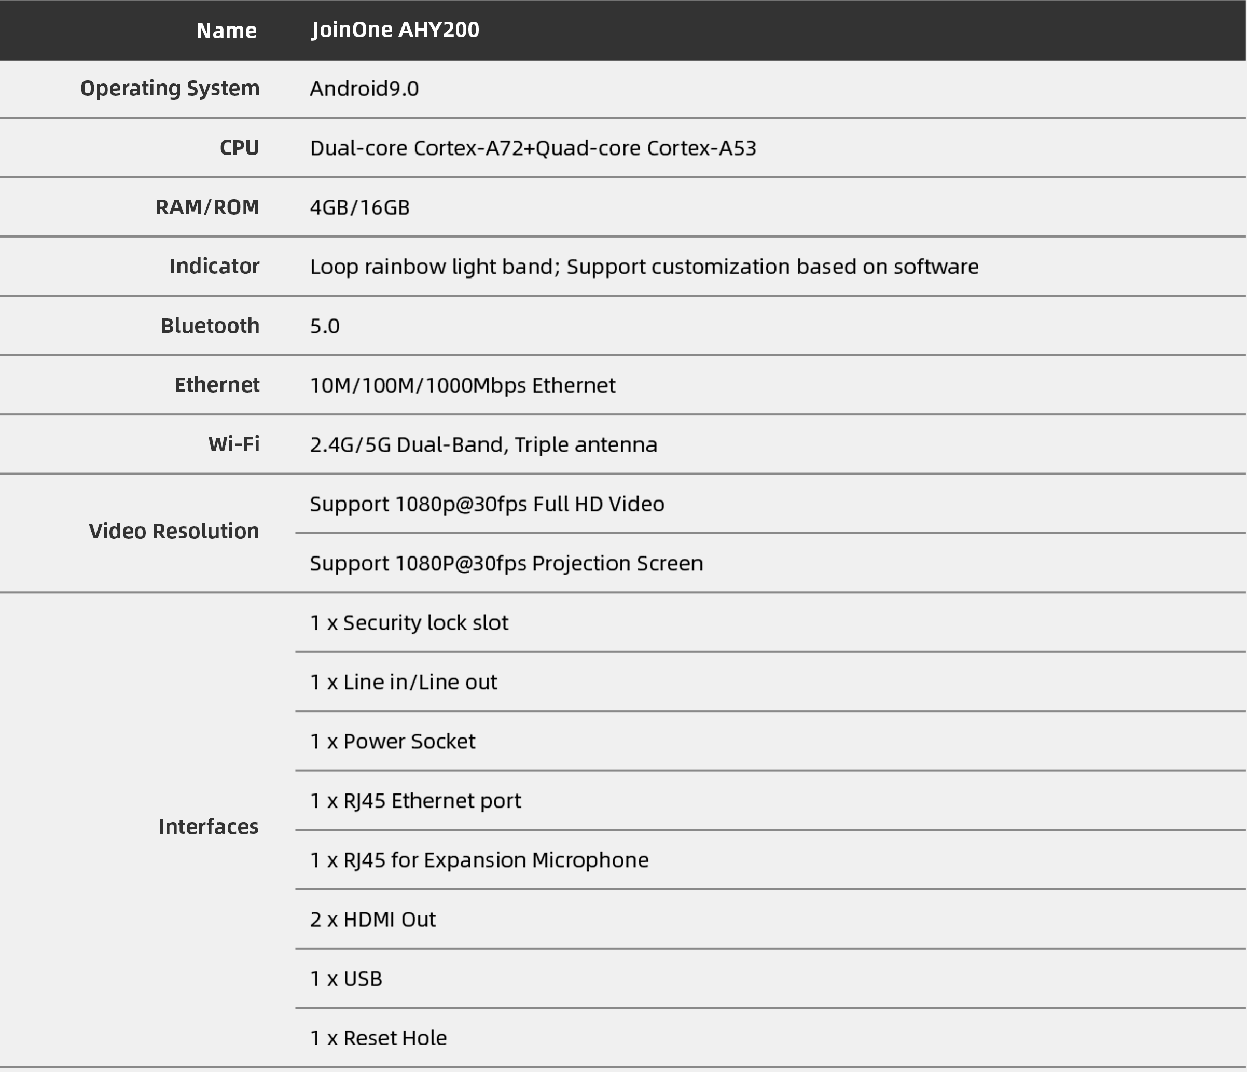Select the Loop rainbow light band text
This screenshot has width=1247, height=1072.
(644, 267)
